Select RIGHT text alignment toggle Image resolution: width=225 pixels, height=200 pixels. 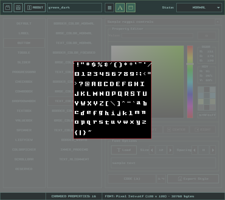[202, 130]
